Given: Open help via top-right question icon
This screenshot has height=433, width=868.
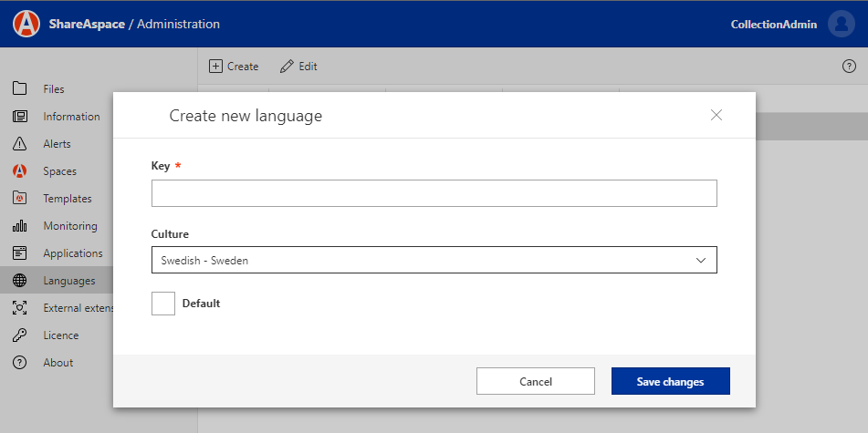Looking at the screenshot, I should tap(849, 67).
